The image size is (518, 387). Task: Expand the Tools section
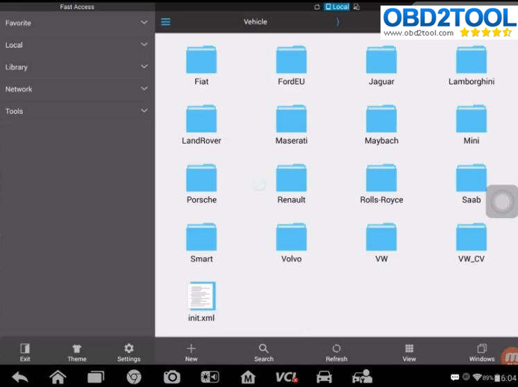click(x=77, y=111)
